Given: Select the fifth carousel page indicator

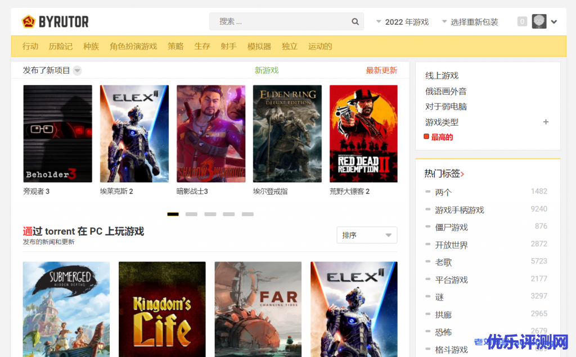Looking at the screenshot, I should [x=247, y=214].
